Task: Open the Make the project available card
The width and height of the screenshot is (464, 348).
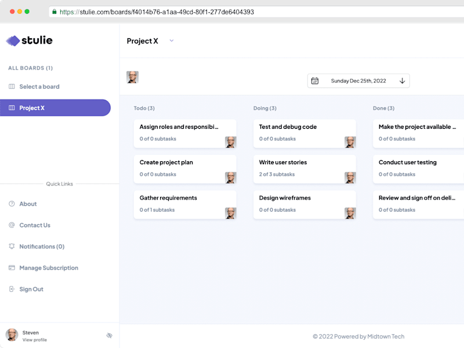Action: [418, 134]
